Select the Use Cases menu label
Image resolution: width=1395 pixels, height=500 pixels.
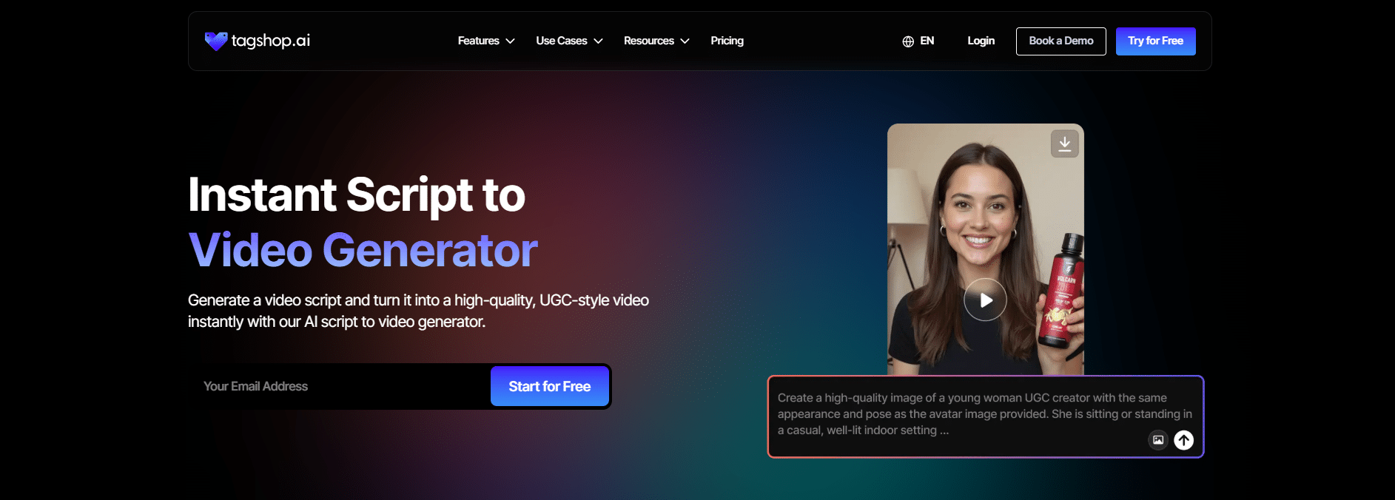(561, 41)
